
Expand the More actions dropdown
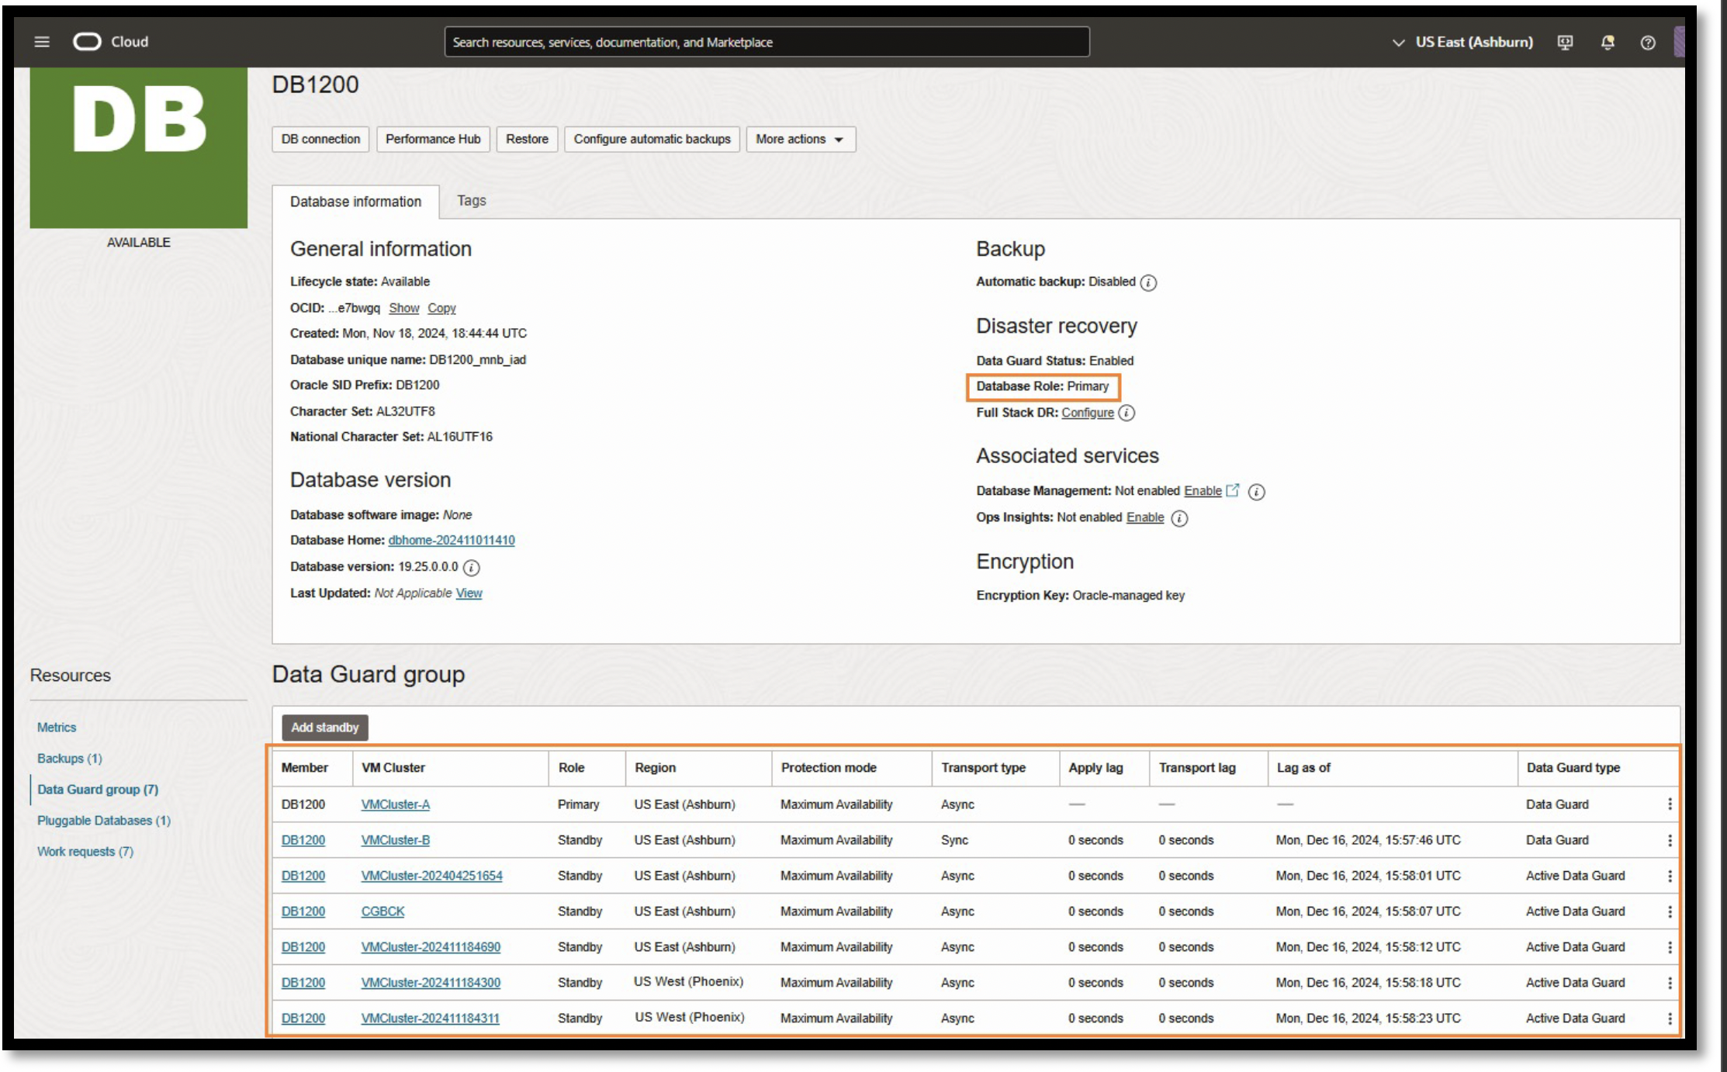(x=800, y=140)
